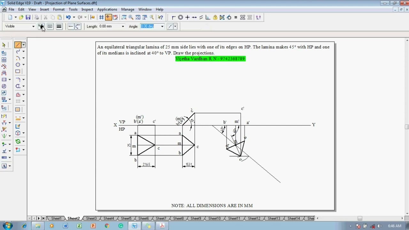Expand the Circle tool flyout arrow
Screen dimensions: 409x230
click(23, 65)
